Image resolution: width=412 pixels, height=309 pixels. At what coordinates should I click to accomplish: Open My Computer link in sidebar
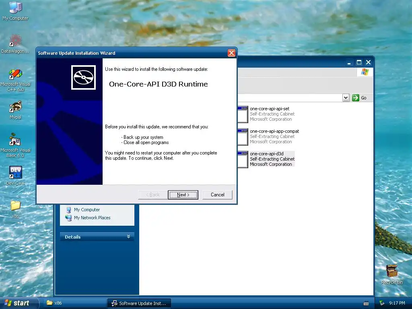(x=87, y=210)
